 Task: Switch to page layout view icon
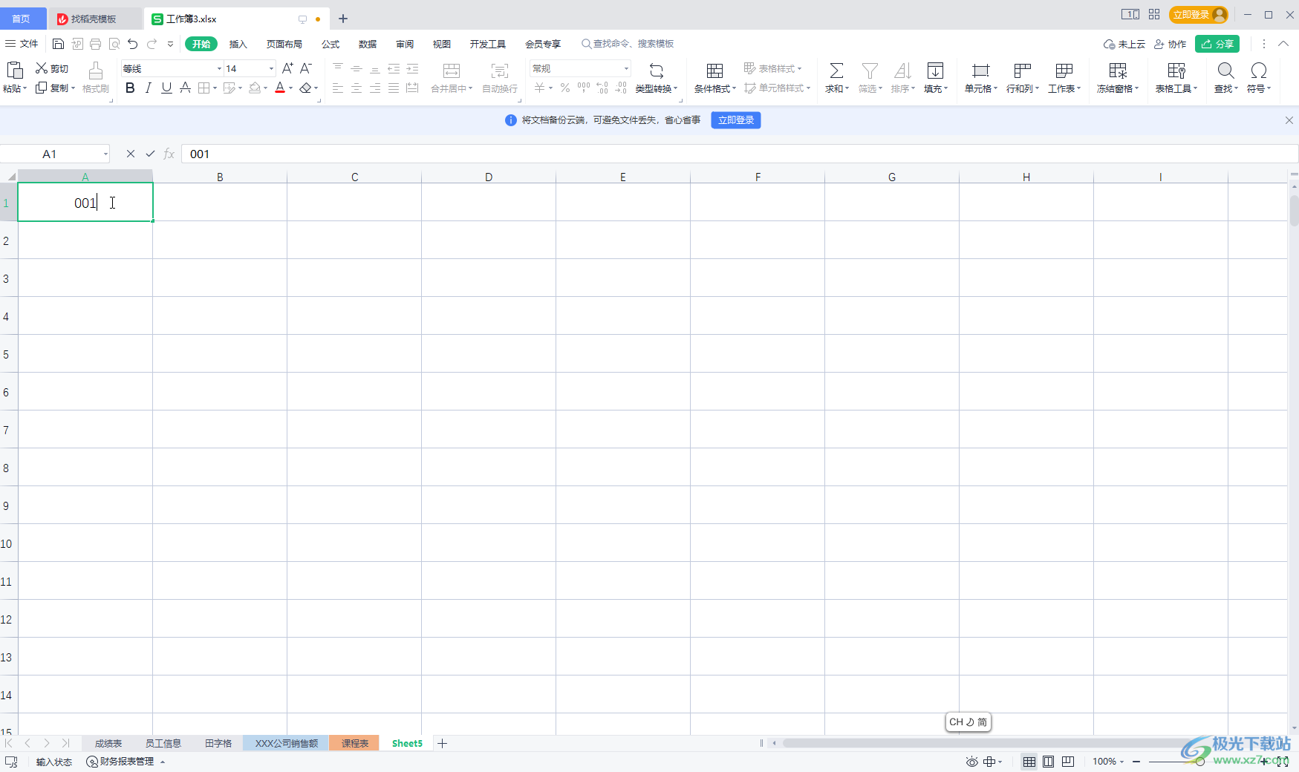click(x=1048, y=762)
